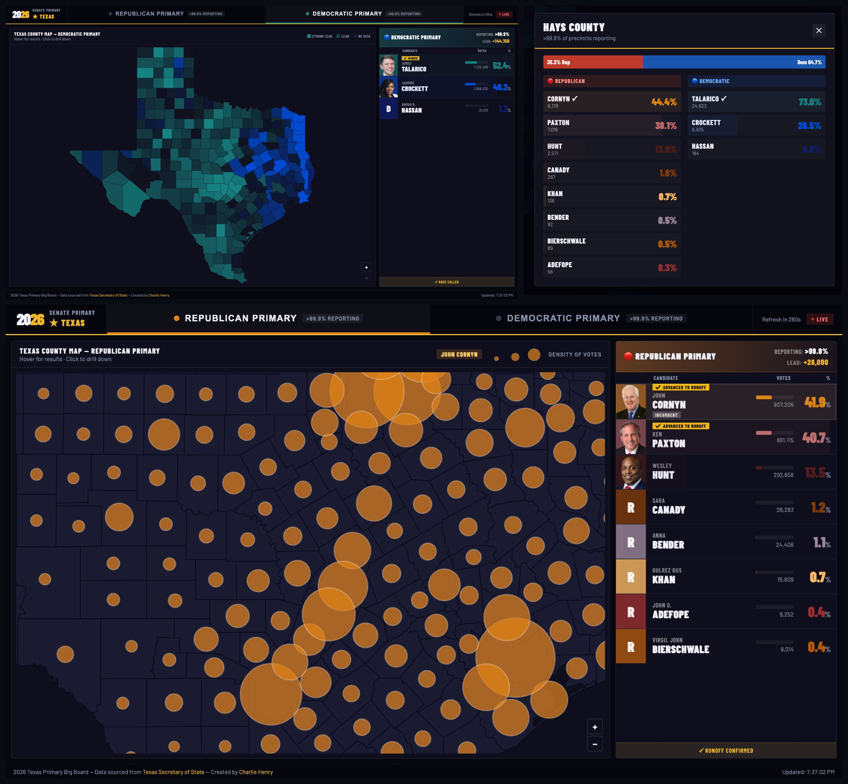Click Sara Canady's brown R badge
This screenshot has width=848, height=784.
(x=630, y=507)
